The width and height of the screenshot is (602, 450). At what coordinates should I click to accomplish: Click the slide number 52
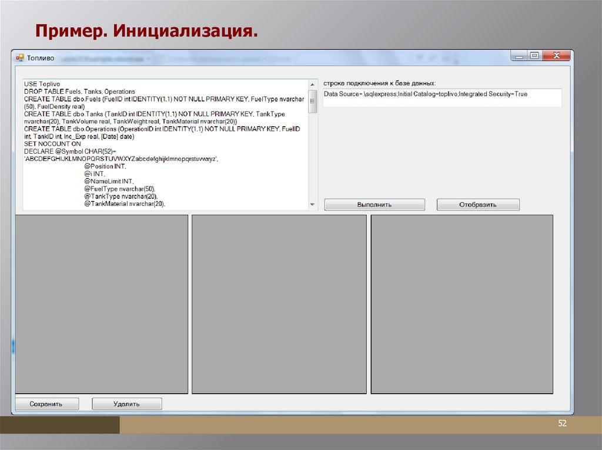click(x=562, y=424)
